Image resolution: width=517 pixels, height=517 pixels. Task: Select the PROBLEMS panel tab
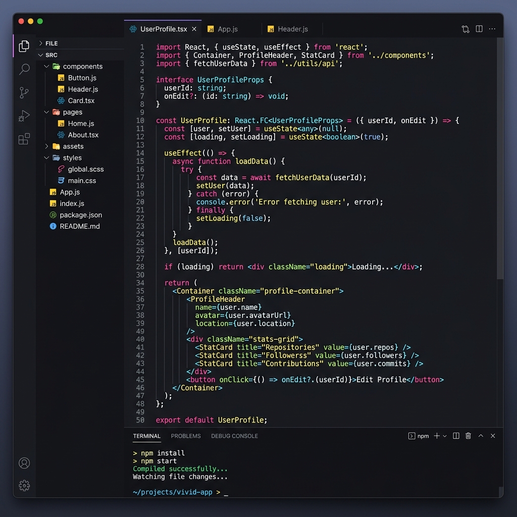click(186, 436)
